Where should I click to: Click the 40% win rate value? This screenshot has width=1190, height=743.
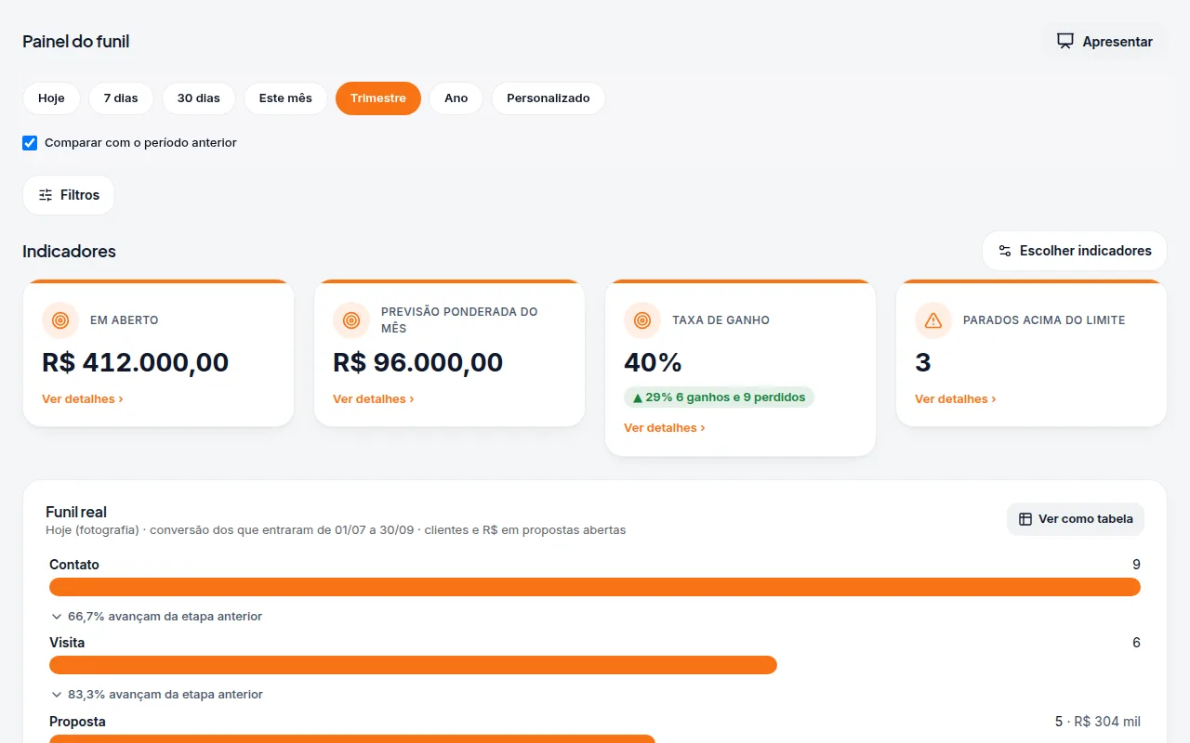[653, 362]
